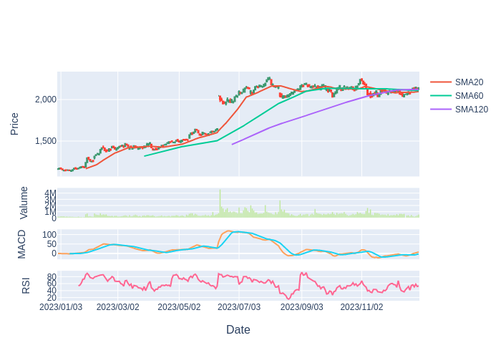Click the RSI y-axis title
Viewport: 501px width, 358px height.
tap(26, 286)
